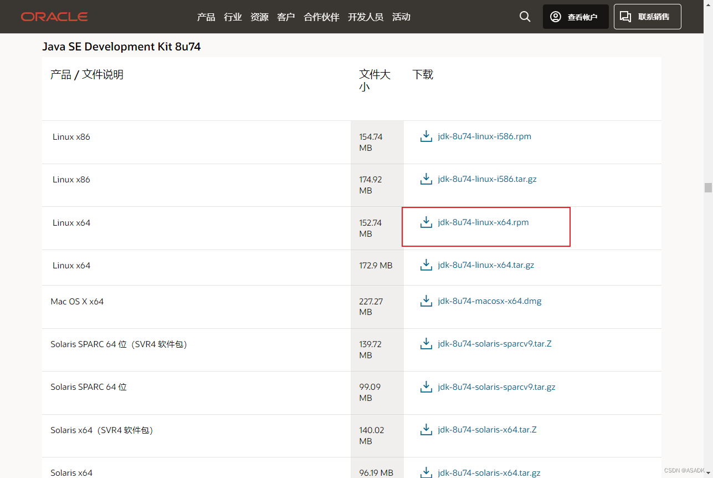Open the 合作伙伴 menu
Screen dimensions: 713x478
(x=321, y=17)
